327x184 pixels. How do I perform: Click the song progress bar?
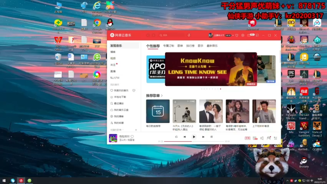tap(194, 141)
